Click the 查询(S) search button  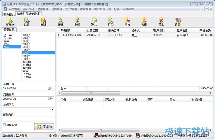pos(44,126)
